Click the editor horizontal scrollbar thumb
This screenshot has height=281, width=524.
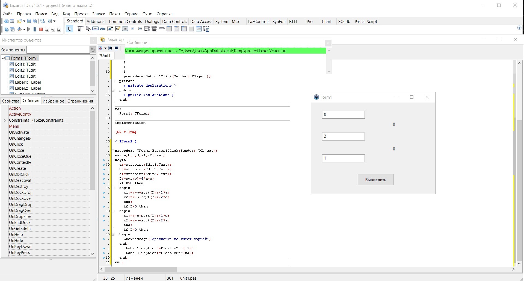click(141, 270)
